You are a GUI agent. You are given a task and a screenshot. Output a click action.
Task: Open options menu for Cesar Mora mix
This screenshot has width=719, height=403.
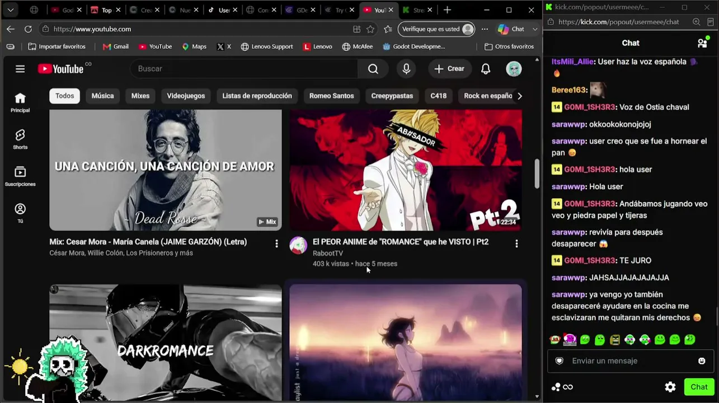(x=276, y=243)
